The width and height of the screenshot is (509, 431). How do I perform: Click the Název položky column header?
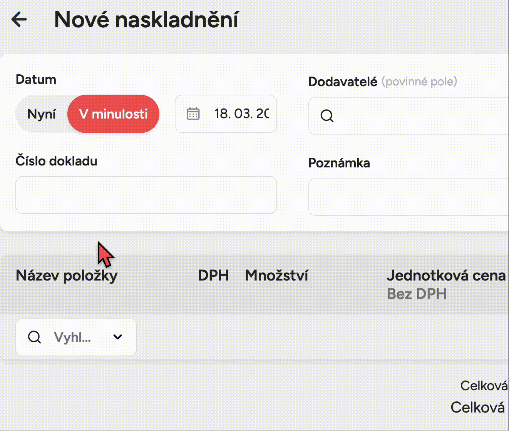click(x=67, y=276)
